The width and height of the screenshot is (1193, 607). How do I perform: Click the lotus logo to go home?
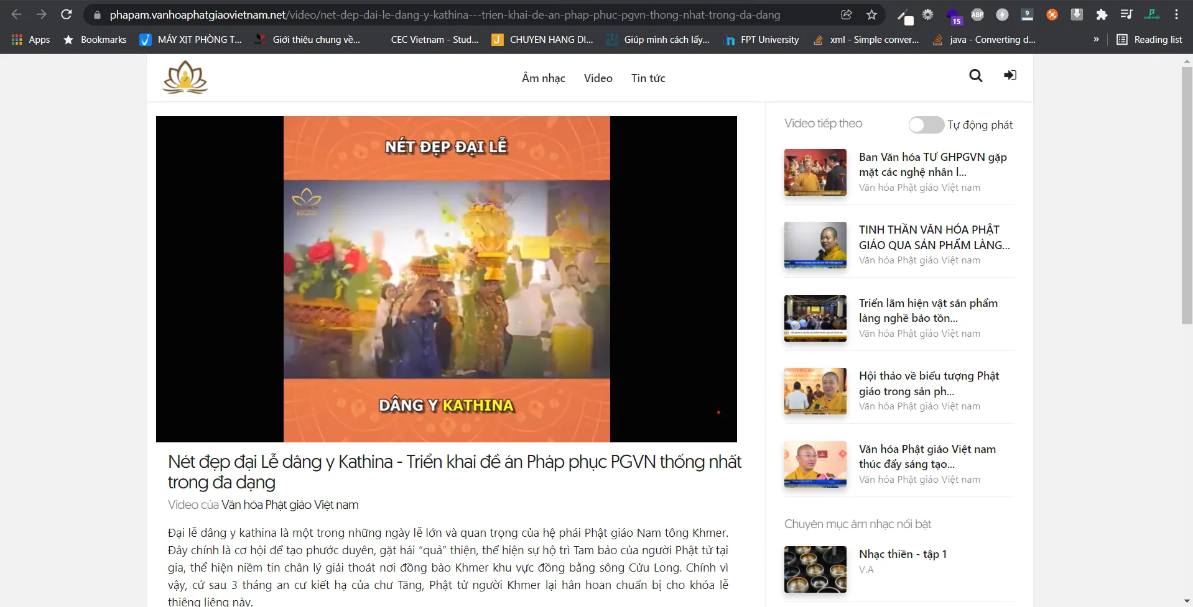click(185, 78)
